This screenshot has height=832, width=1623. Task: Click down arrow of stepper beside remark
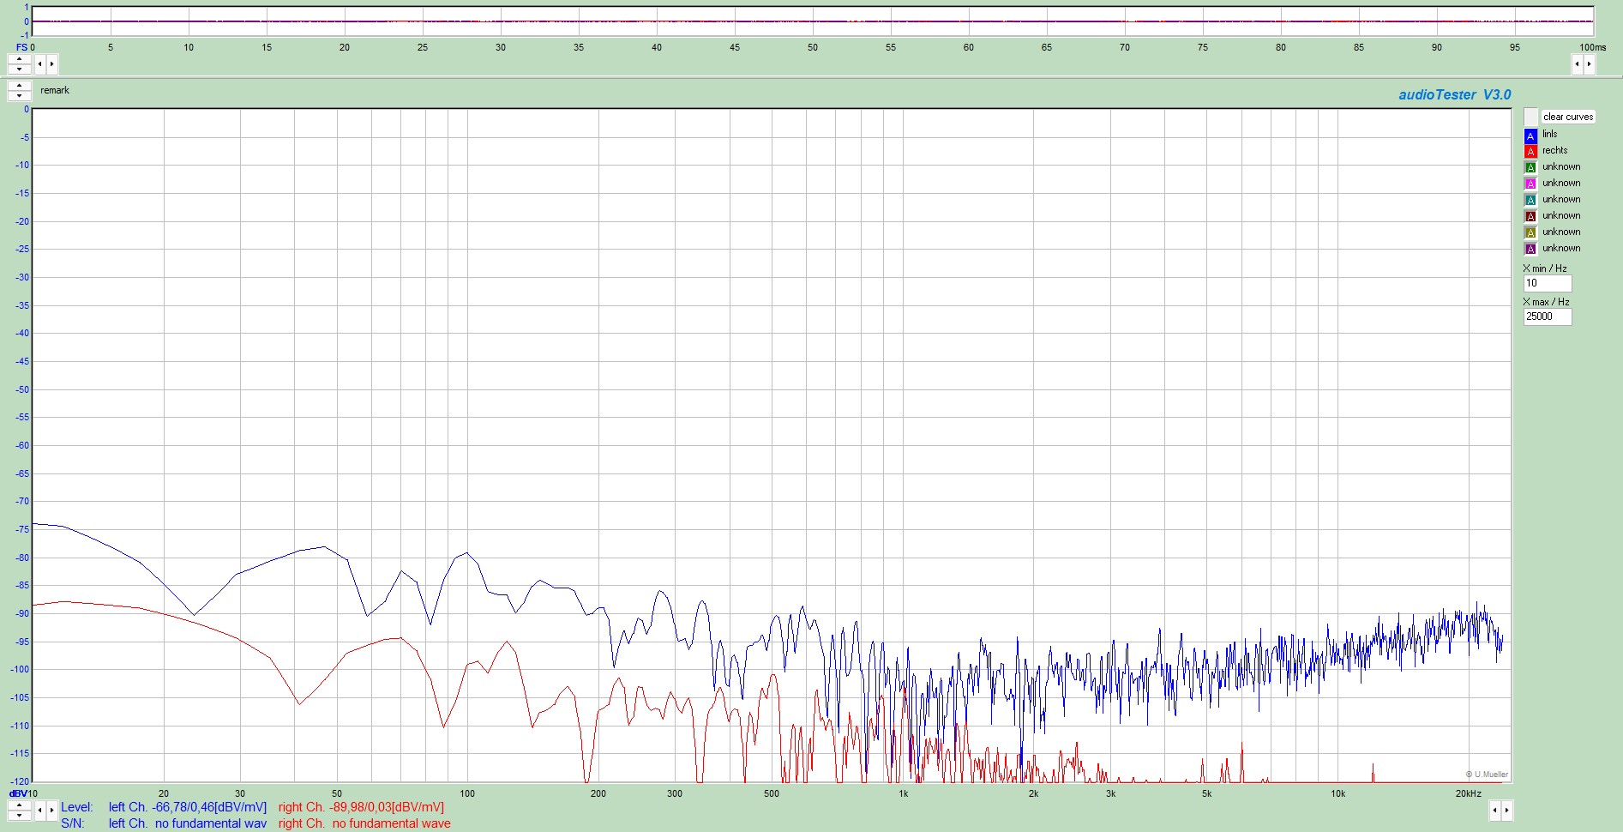[20, 95]
